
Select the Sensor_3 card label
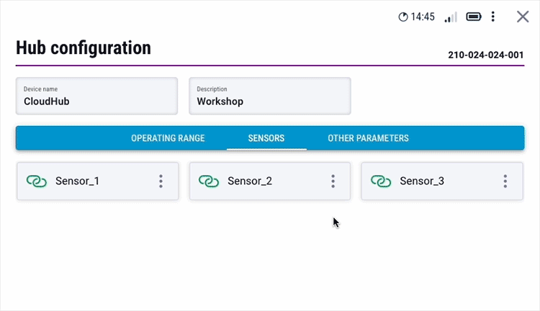point(422,181)
